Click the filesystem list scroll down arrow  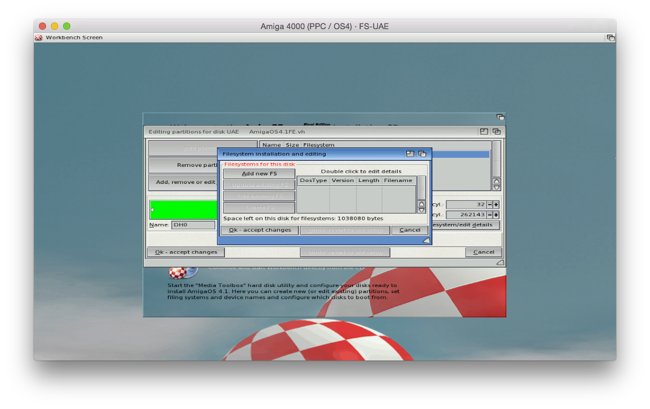point(421,211)
